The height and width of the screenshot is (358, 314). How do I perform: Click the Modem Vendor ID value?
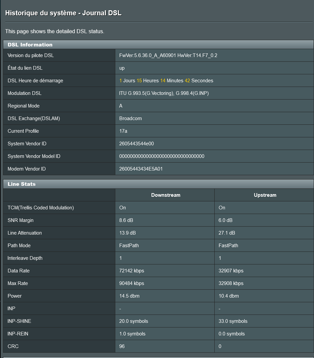pos(141,169)
